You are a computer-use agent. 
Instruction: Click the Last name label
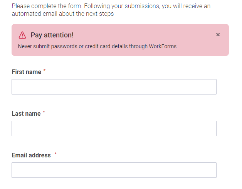click(26, 114)
